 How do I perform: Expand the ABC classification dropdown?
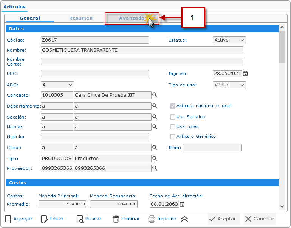tap(57, 85)
